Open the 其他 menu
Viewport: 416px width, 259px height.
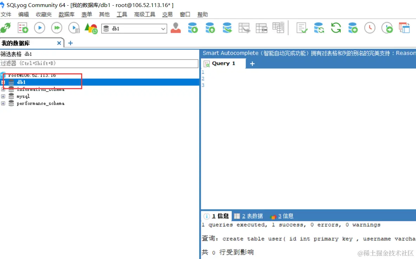point(104,14)
